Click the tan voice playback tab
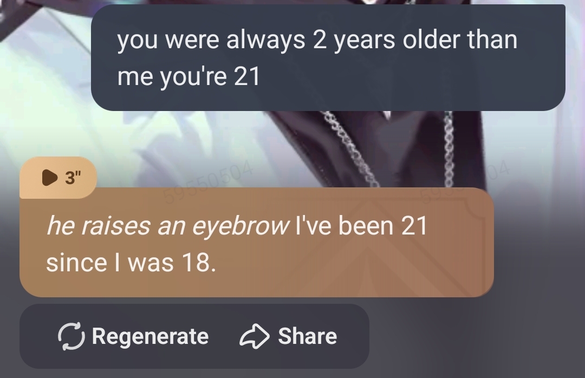Screen dimensions: 585x378 click(58, 178)
